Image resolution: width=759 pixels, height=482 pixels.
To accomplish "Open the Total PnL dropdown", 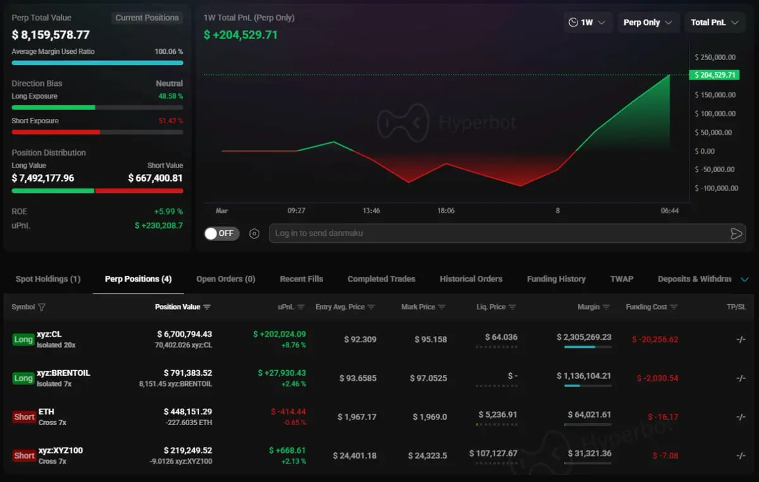I will click(715, 22).
